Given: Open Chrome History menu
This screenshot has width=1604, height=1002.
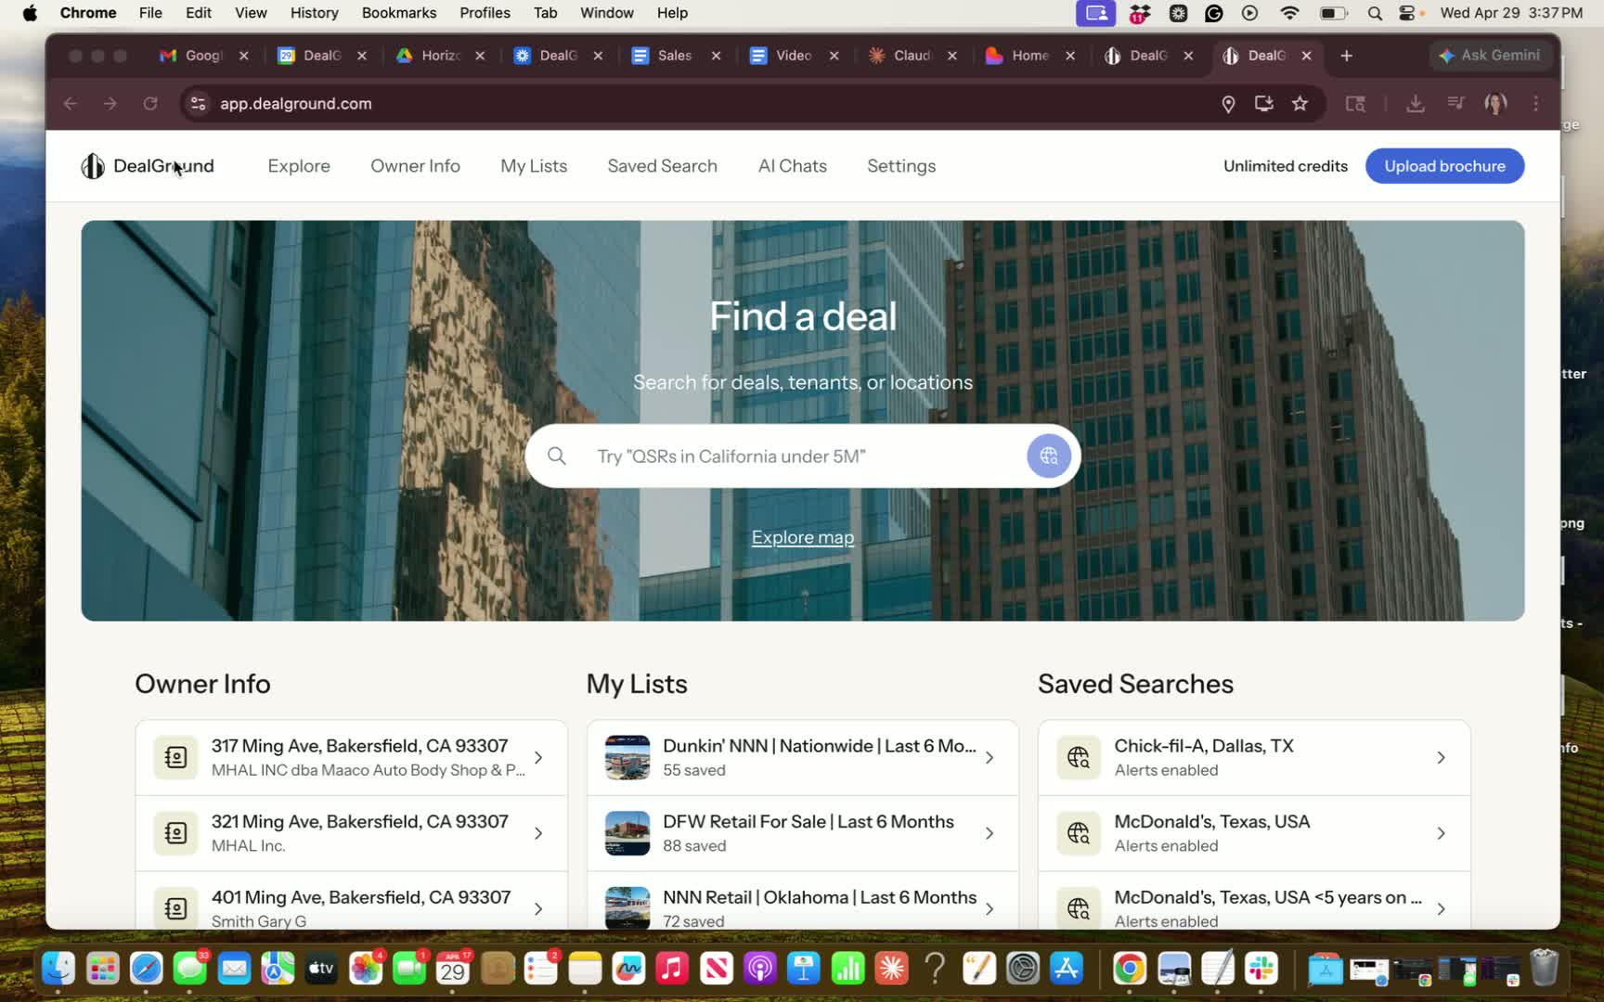Looking at the screenshot, I should tap(314, 13).
